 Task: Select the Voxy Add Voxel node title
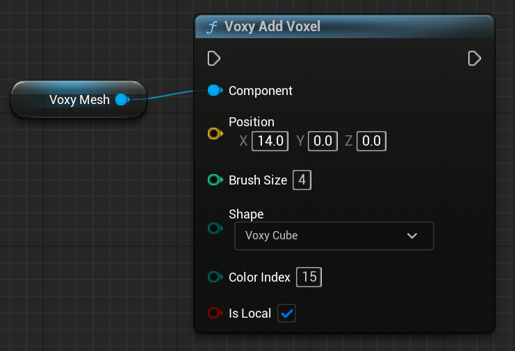pyautogui.click(x=272, y=27)
